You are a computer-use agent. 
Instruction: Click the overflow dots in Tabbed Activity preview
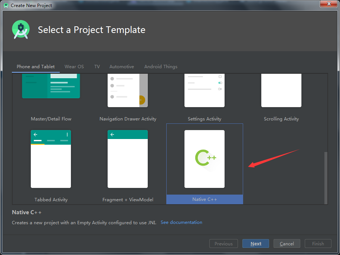pos(67,135)
